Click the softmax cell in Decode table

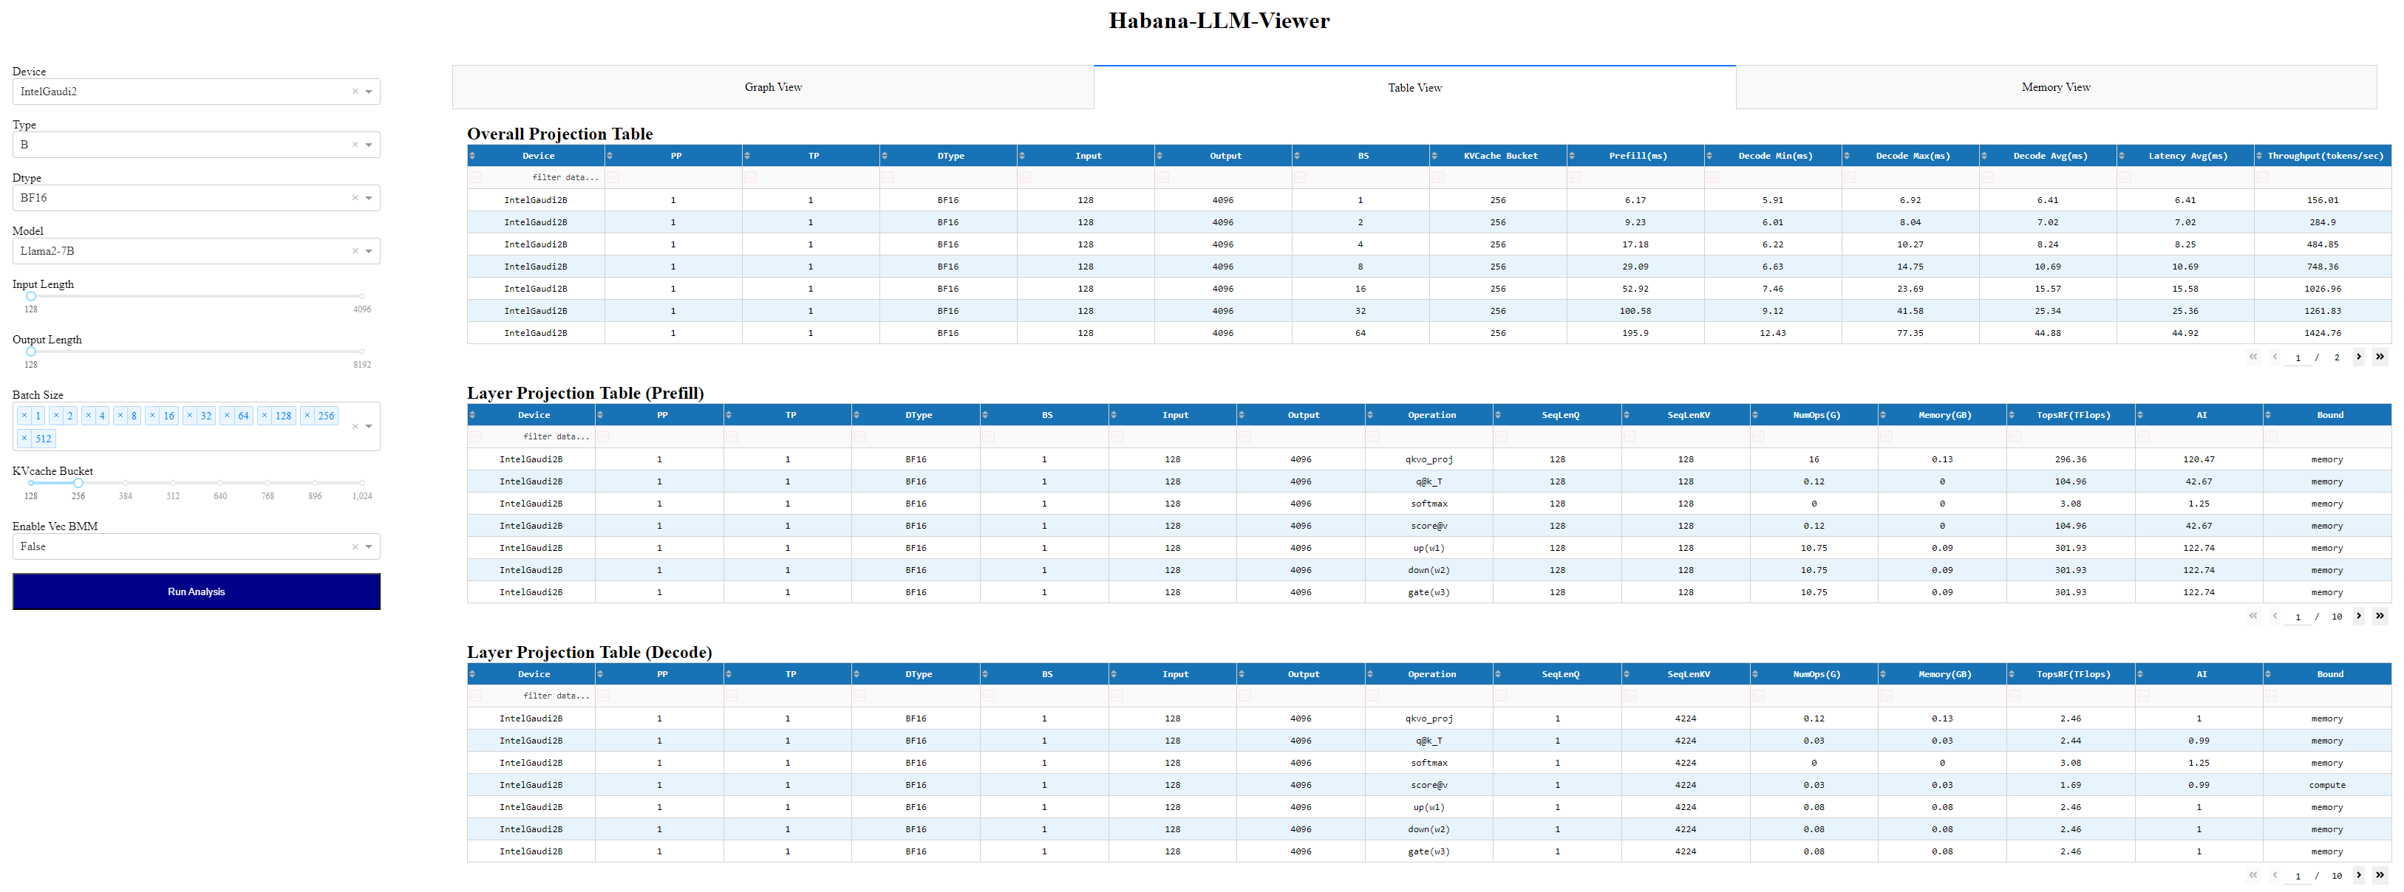pos(1429,763)
